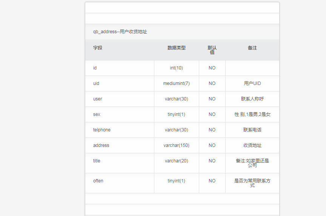Click the often field name

[98, 181]
